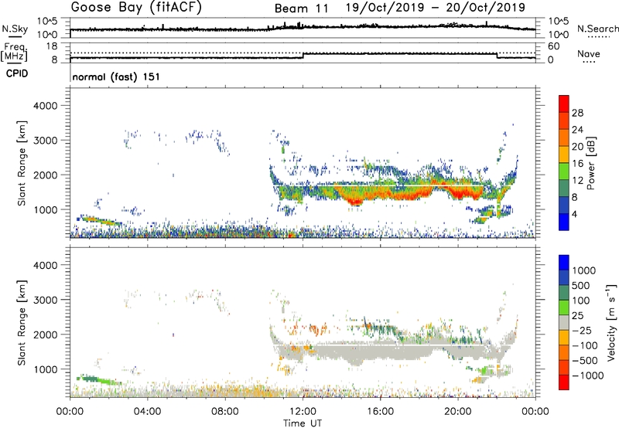Click the 2000 tick of the power panel
Viewport: 619px width, 428px height.
point(46,175)
